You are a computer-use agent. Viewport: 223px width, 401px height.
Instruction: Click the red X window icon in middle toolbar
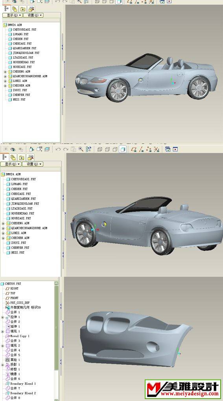(x=175, y=149)
